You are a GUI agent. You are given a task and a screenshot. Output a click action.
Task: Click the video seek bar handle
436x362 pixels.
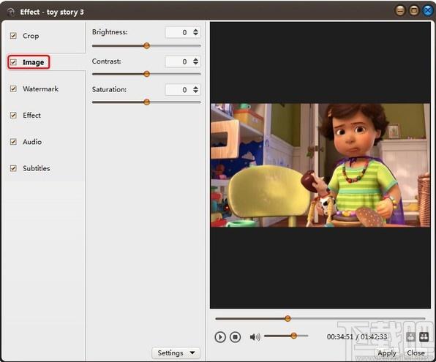287,318
